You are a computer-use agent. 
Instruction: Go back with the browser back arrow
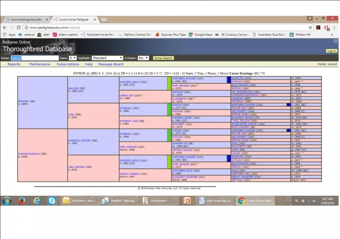[5, 27]
